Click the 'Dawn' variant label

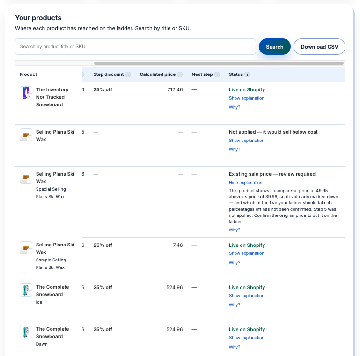pyautogui.click(x=42, y=344)
